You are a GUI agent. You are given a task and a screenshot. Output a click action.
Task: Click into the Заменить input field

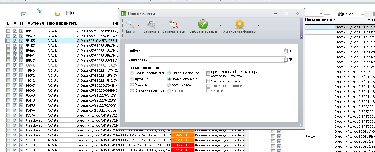click(216, 60)
